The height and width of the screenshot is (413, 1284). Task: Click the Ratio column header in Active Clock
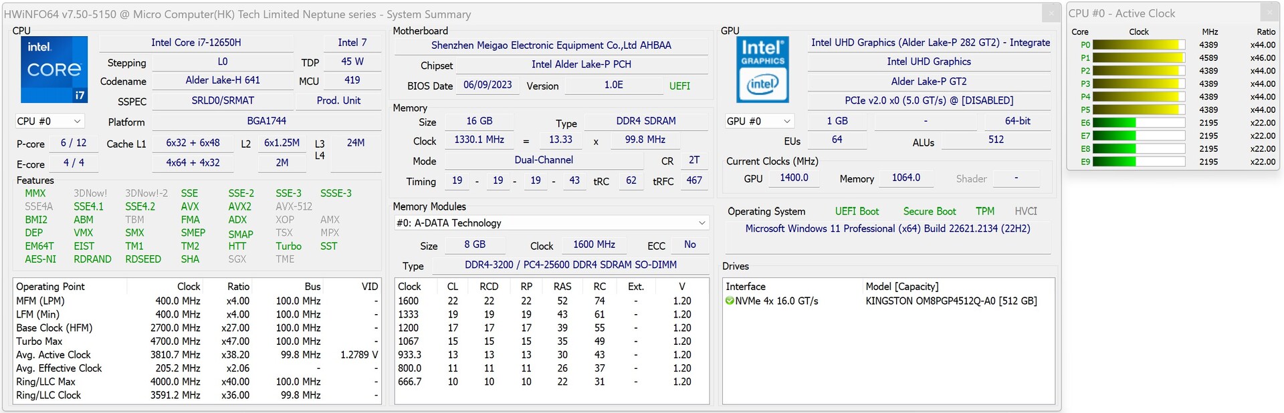(1265, 32)
